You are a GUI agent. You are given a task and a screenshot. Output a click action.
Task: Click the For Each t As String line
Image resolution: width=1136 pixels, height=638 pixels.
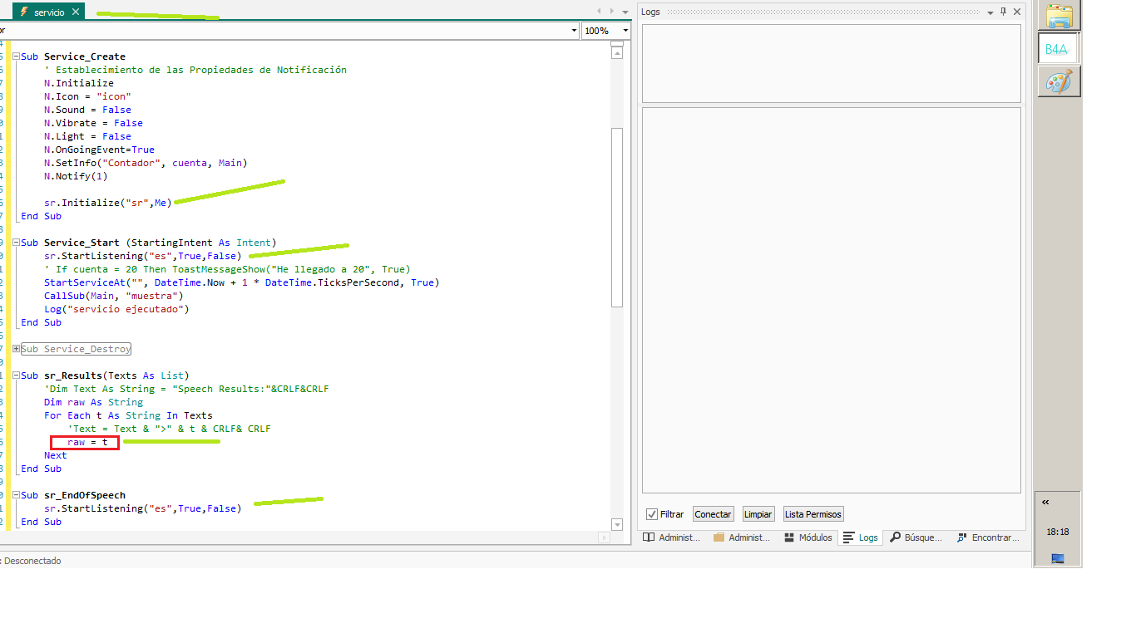128,415
